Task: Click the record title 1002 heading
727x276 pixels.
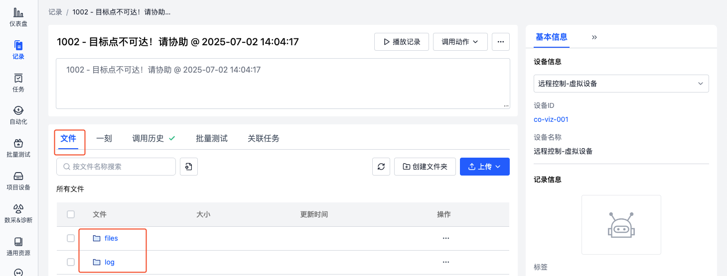Action: [178, 42]
